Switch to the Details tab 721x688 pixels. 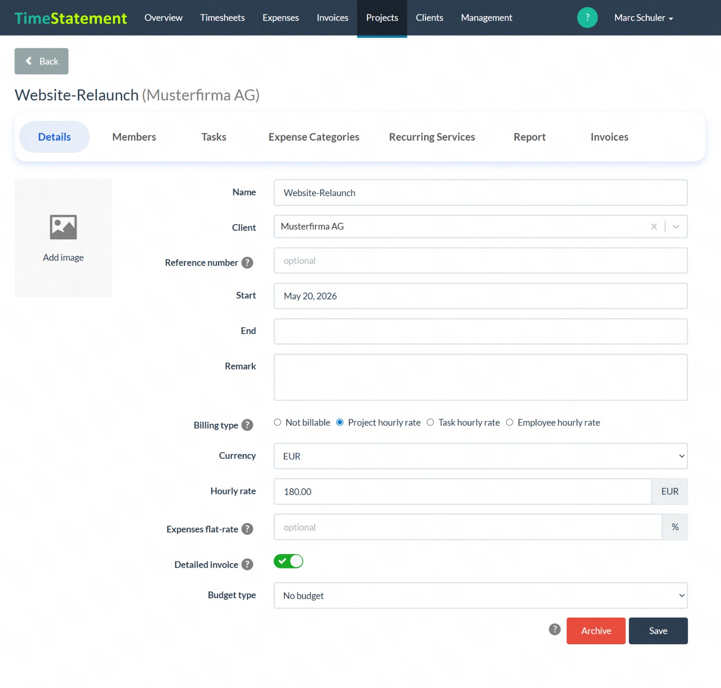(x=54, y=137)
